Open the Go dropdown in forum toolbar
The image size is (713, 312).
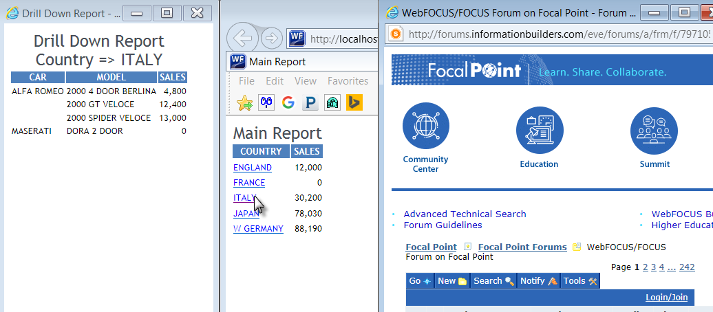click(420, 280)
